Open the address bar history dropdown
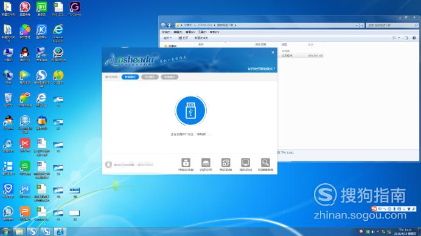This screenshot has height=236, width=421. pos(357,25)
